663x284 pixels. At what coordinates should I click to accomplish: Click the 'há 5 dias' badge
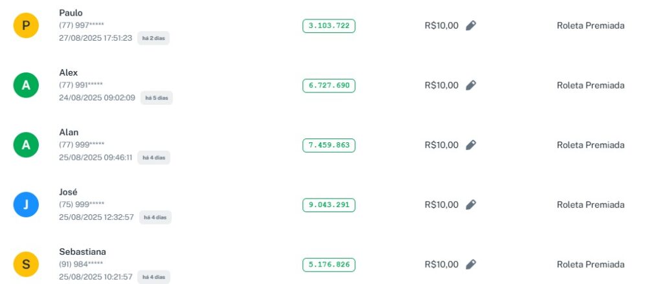point(156,98)
